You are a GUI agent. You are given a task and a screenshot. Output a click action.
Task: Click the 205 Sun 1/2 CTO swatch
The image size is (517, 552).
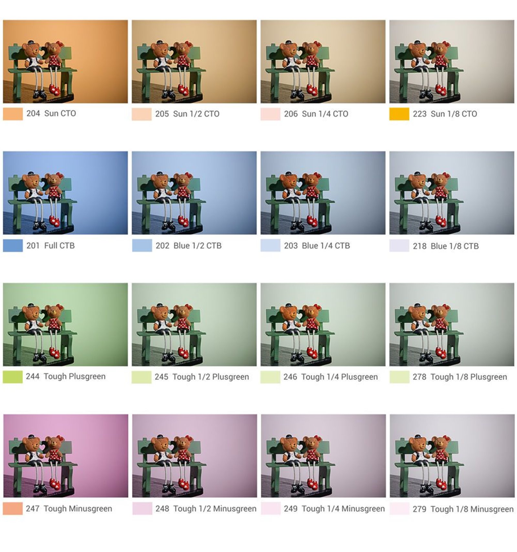tap(142, 114)
